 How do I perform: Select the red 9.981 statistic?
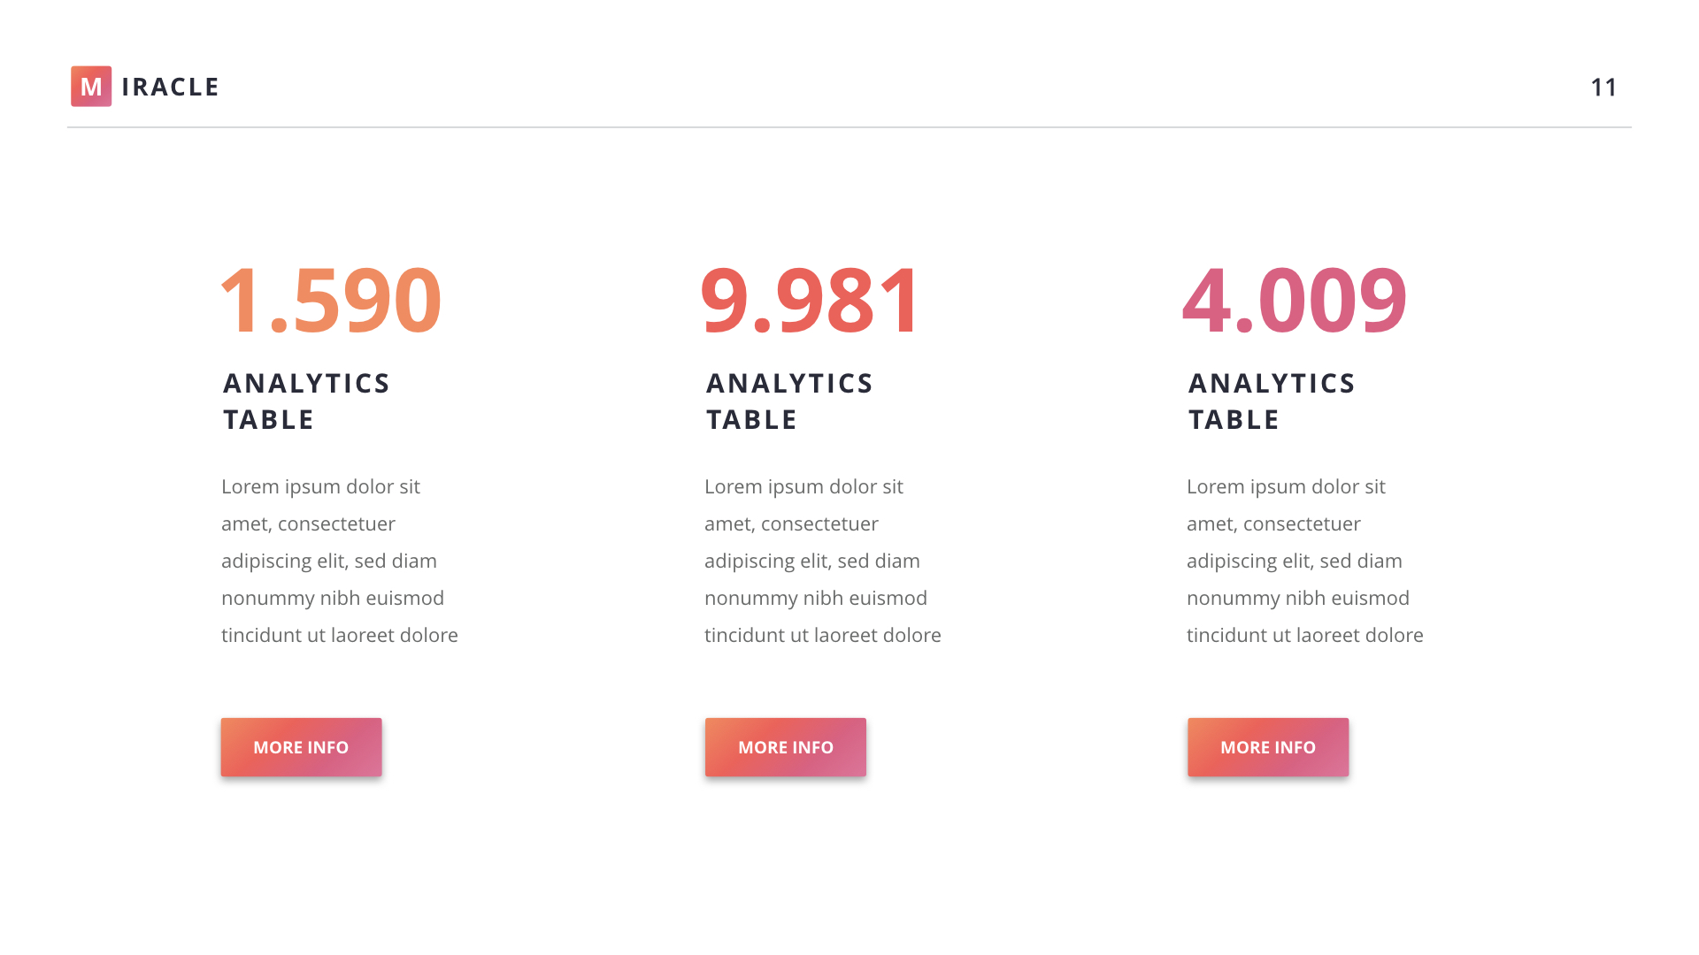(810, 300)
